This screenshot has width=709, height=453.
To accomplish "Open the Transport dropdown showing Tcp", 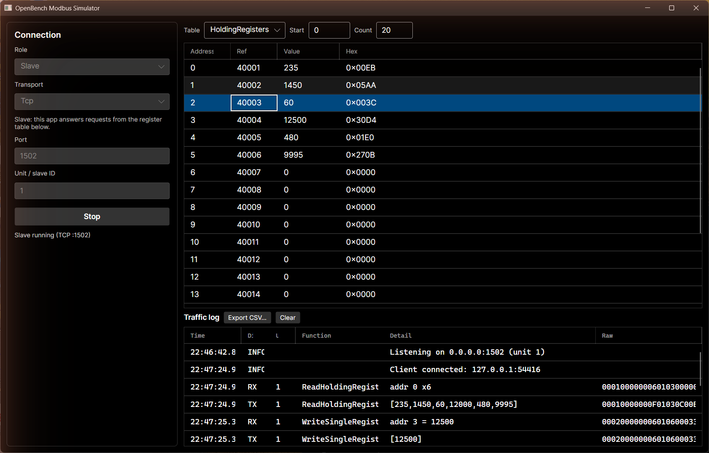I will tap(92, 102).
